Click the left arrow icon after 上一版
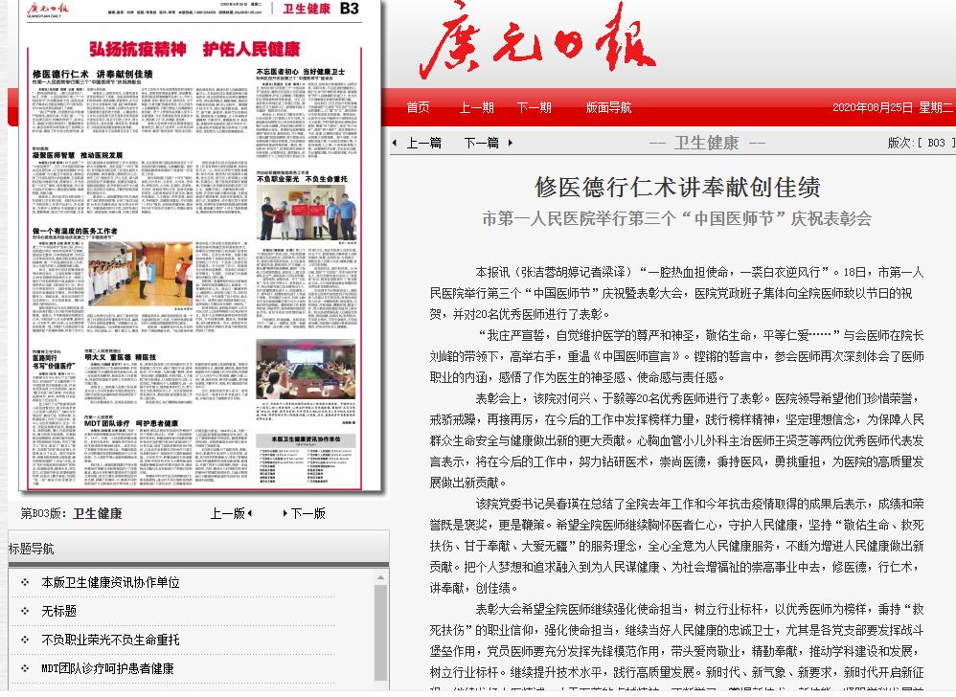The width and height of the screenshot is (956, 697). point(249,513)
